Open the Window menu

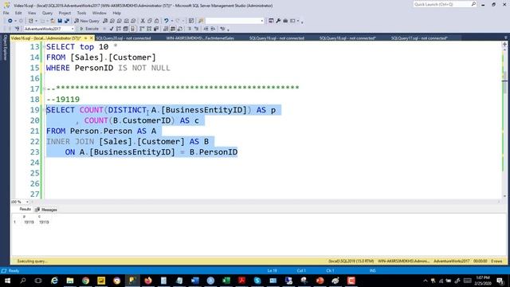99,13
